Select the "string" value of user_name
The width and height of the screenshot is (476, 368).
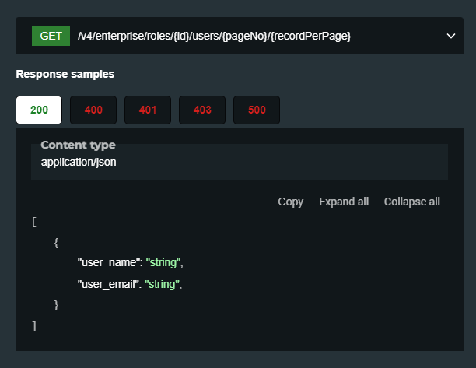[x=163, y=262]
